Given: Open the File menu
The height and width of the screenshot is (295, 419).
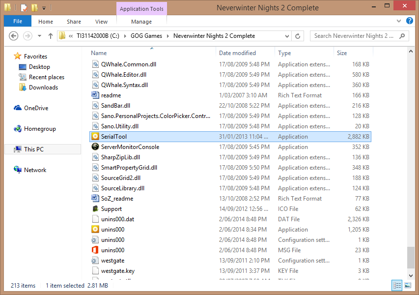Looking at the screenshot, I should tap(18, 21).
